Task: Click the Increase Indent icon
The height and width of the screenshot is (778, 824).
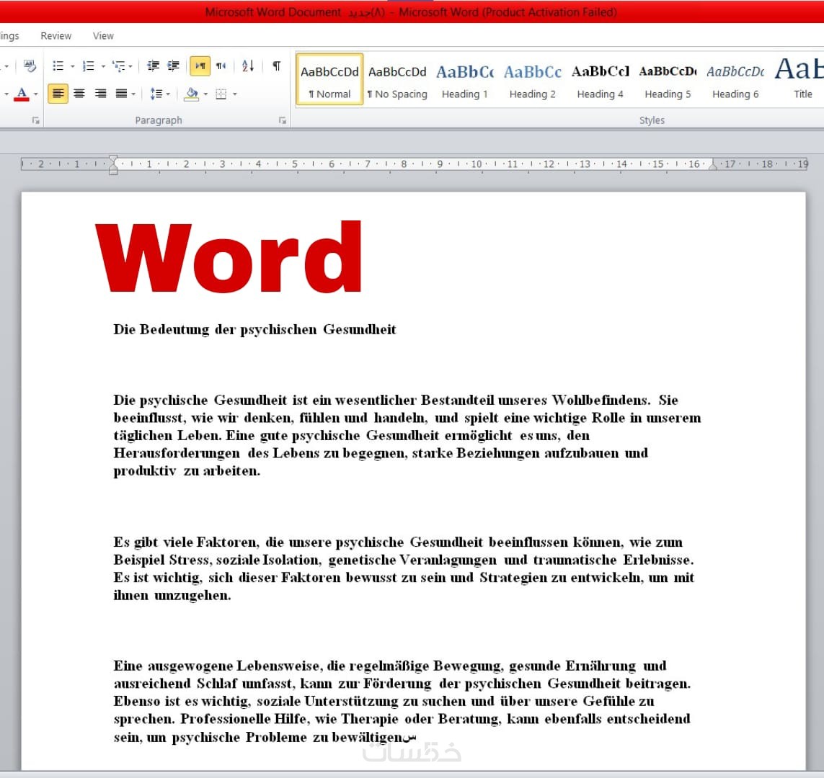Action: click(174, 66)
